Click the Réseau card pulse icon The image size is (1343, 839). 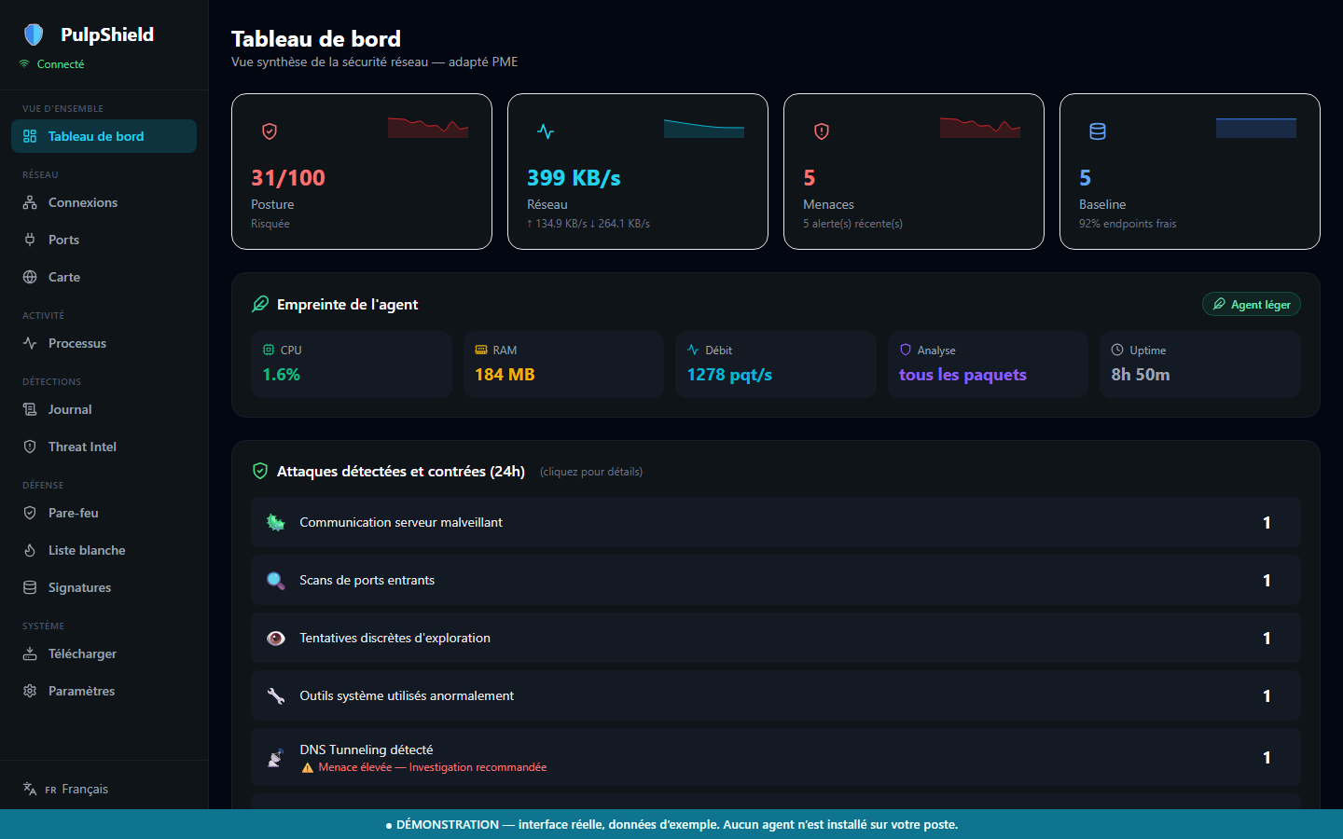coord(546,131)
